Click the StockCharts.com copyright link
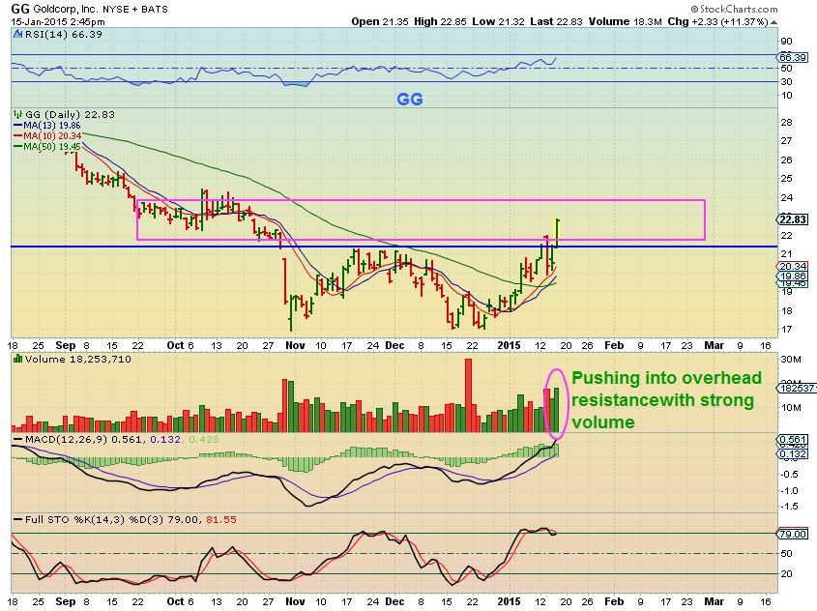The height and width of the screenshot is (611, 817). [x=734, y=9]
